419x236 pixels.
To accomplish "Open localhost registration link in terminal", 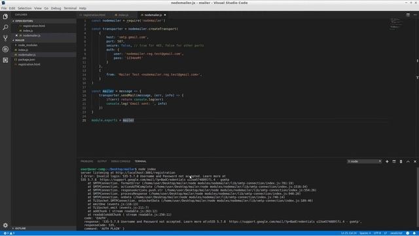I will tap(145, 173).
